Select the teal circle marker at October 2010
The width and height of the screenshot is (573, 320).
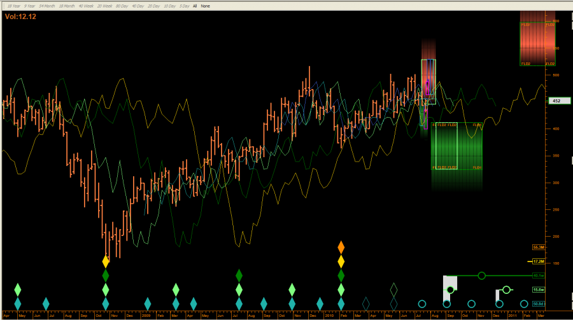471,303
